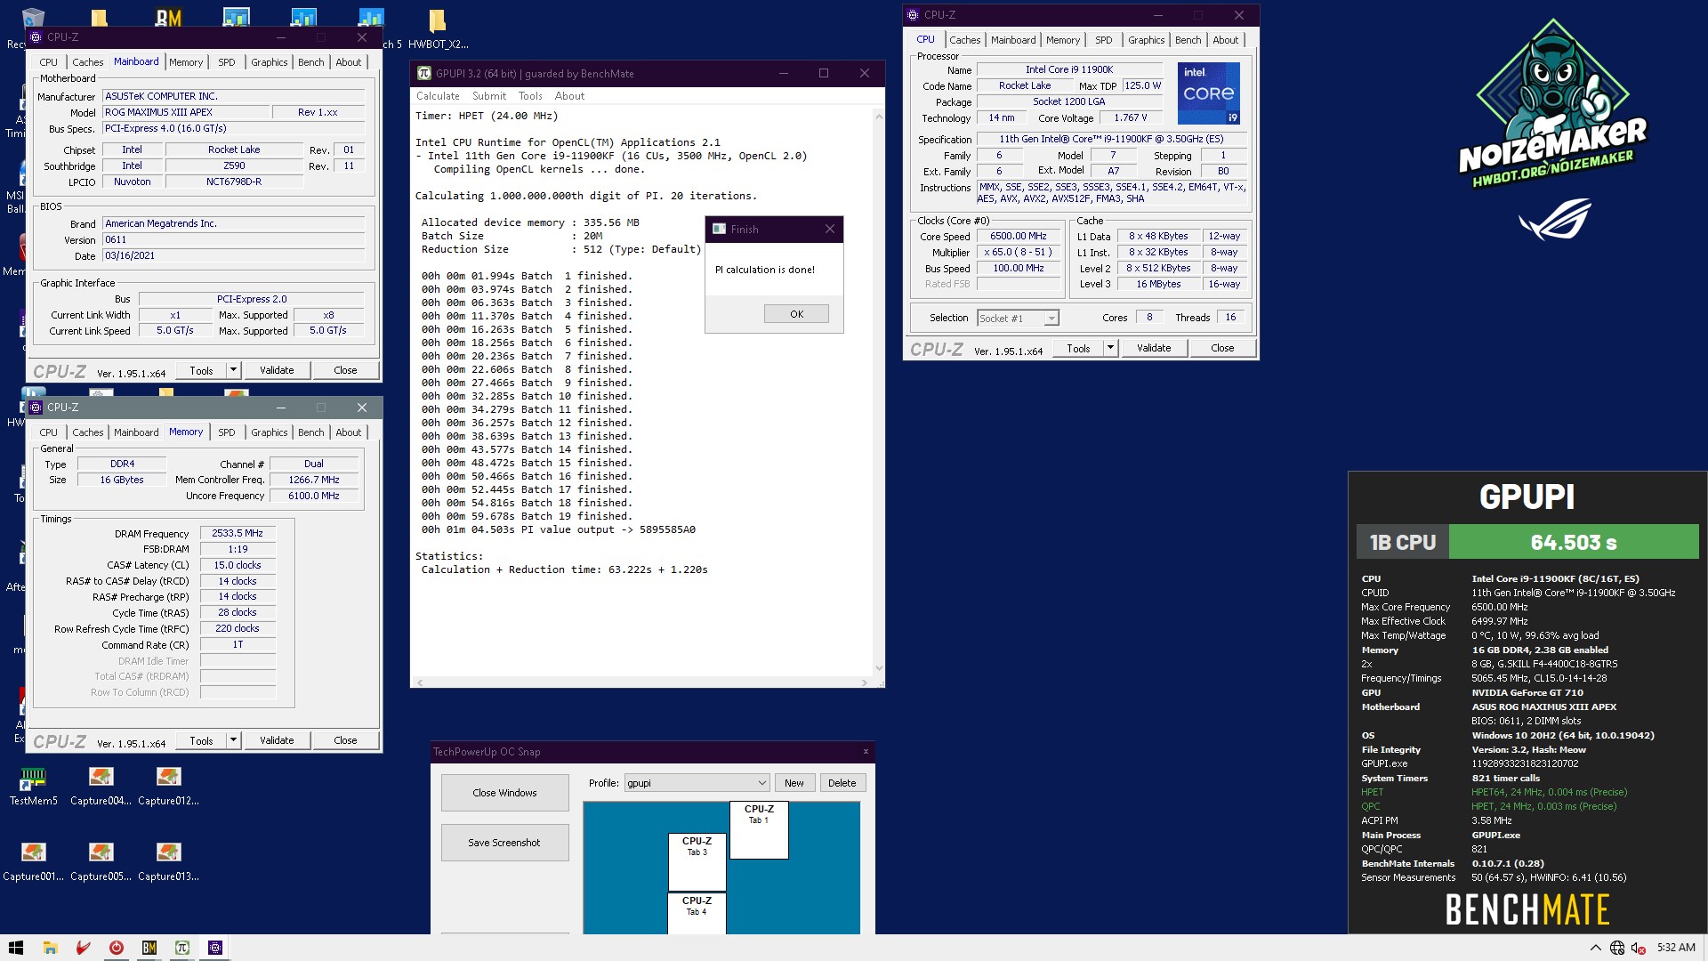Open Submit menu in GPUPI
The width and height of the screenshot is (1708, 961).
489,96
